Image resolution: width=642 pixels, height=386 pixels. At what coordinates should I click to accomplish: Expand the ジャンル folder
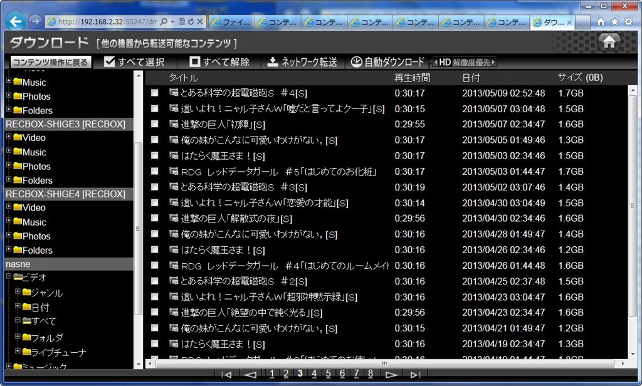coord(18,291)
